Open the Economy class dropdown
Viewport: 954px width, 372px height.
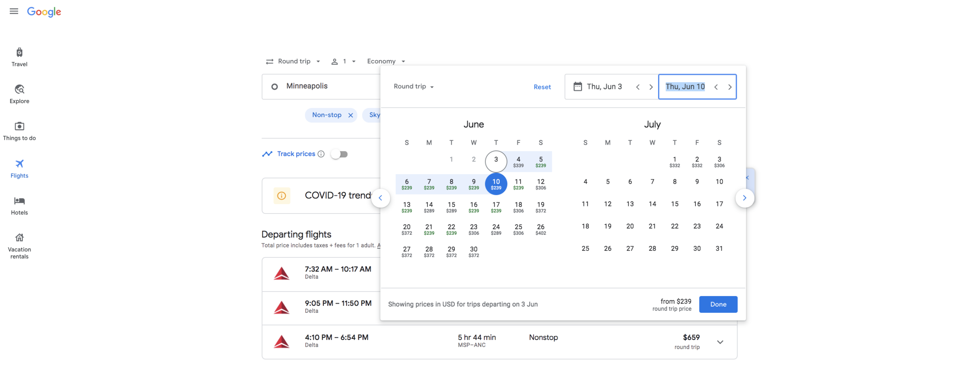385,61
